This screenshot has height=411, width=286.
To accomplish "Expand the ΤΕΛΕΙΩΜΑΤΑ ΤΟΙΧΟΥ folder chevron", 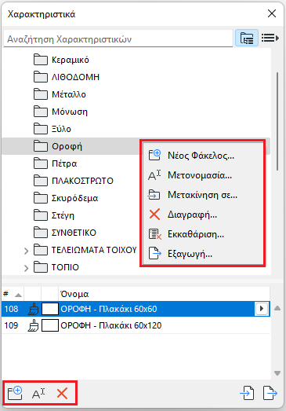I will point(26,251).
